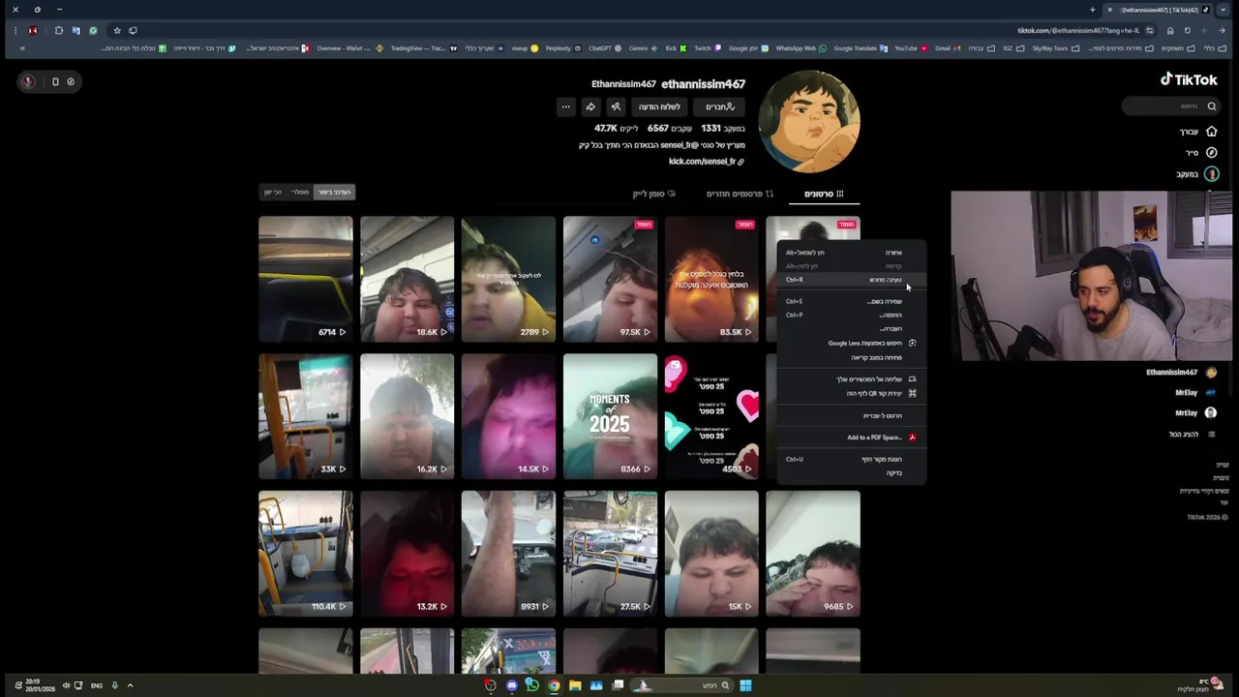Viewport: 1239px width, 697px height.
Task: Choose Send to your devices in the context menu
Action: pyautogui.click(x=852, y=379)
